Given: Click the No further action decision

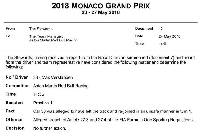Looking at the screenshot, I should pos(50,128).
